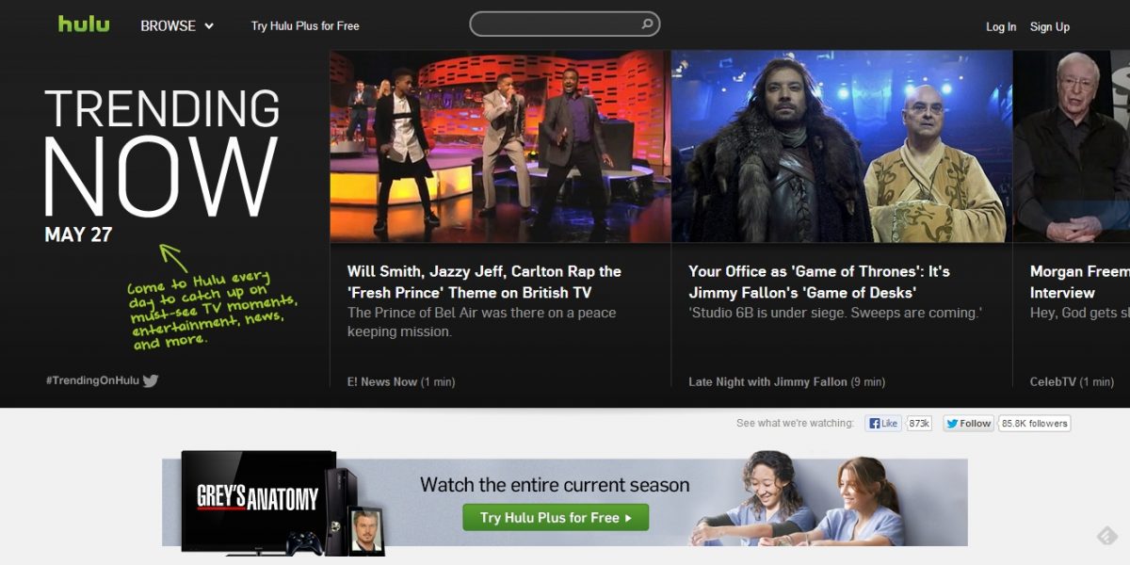Open 'Your Office as Game of Thrones' title
1130x565 pixels.
[819, 282]
